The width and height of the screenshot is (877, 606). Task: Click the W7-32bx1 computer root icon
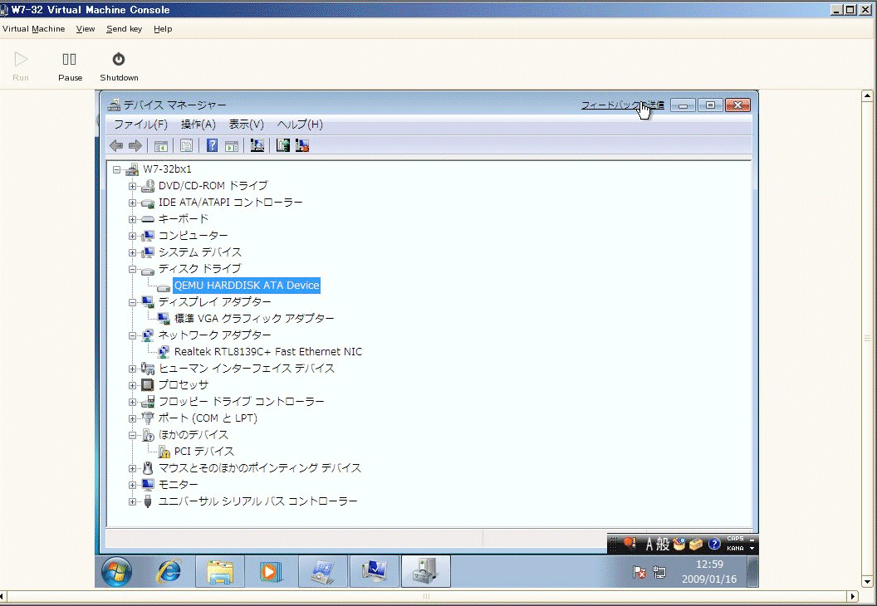click(132, 169)
